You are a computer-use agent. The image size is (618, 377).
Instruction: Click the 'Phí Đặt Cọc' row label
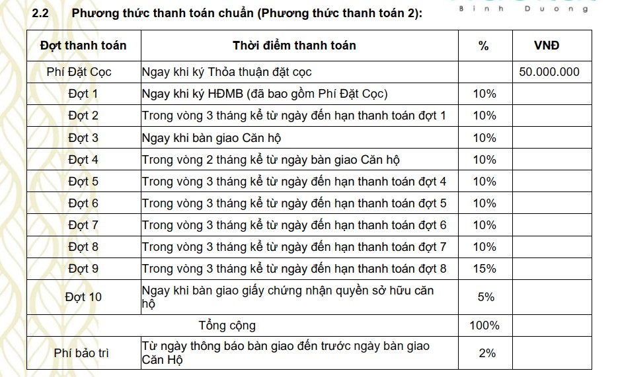point(80,72)
